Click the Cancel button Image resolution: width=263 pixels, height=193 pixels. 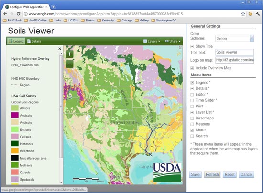coord(246,174)
